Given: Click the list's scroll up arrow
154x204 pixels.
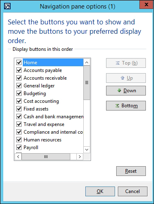Looking at the screenshot, I should [87, 63].
